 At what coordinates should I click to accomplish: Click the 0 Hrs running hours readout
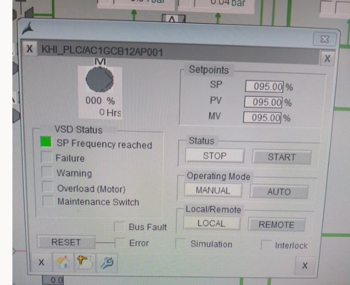click(110, 112)
